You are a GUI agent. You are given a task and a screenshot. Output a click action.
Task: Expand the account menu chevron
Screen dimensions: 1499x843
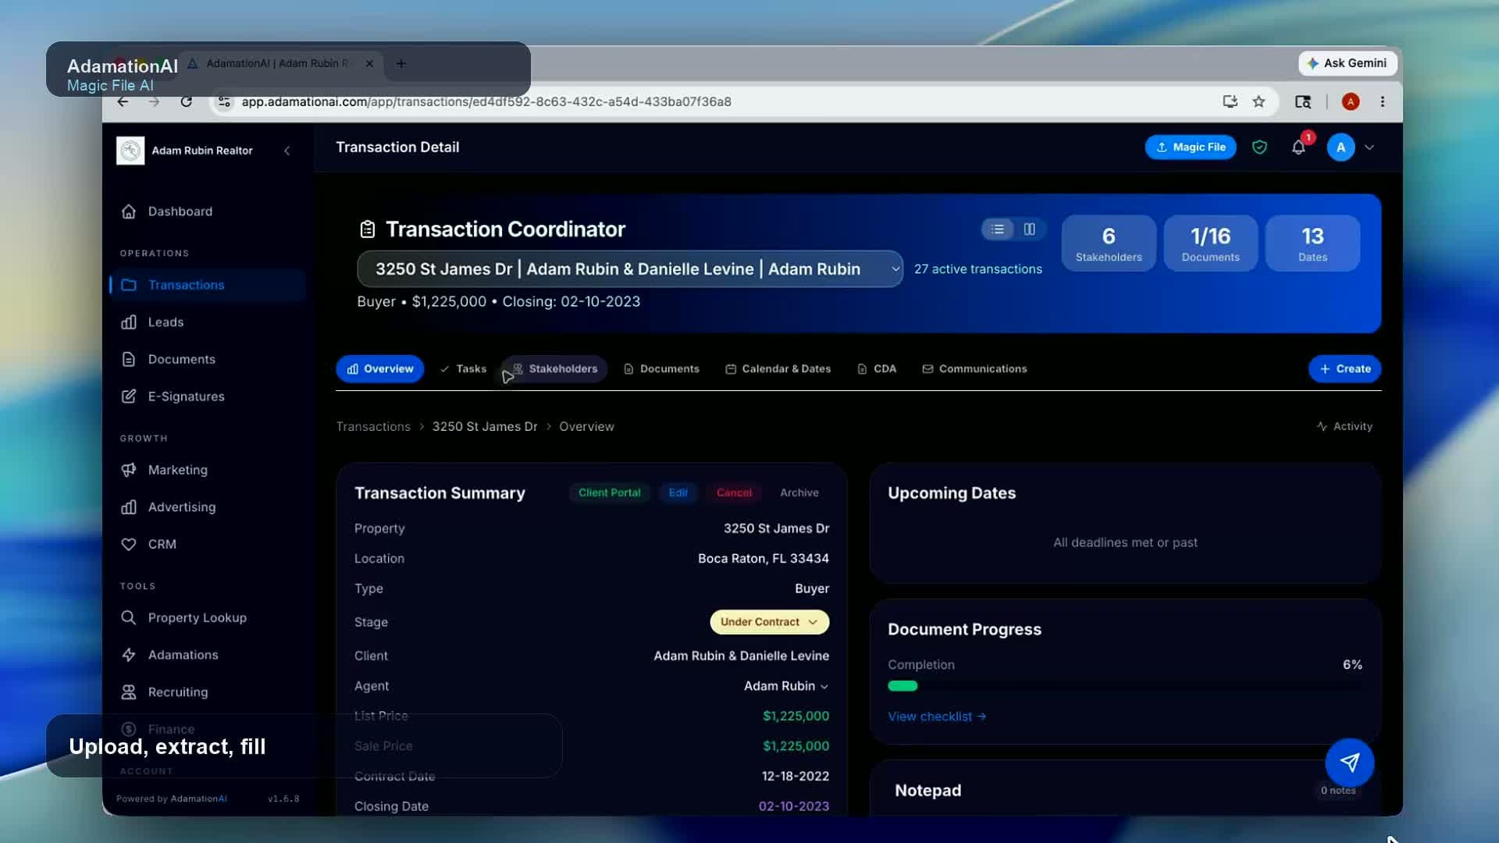tap(1369, 147)
